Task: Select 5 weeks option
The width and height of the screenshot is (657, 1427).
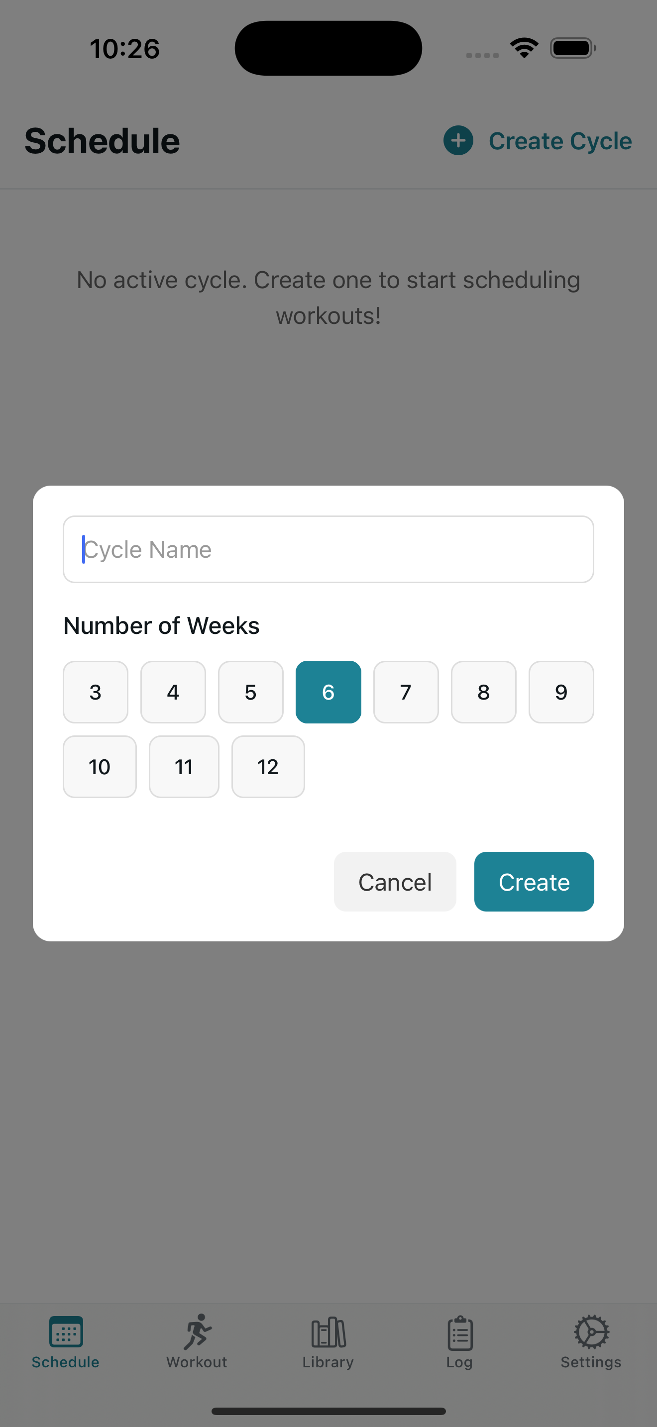Action: point(250,692)
